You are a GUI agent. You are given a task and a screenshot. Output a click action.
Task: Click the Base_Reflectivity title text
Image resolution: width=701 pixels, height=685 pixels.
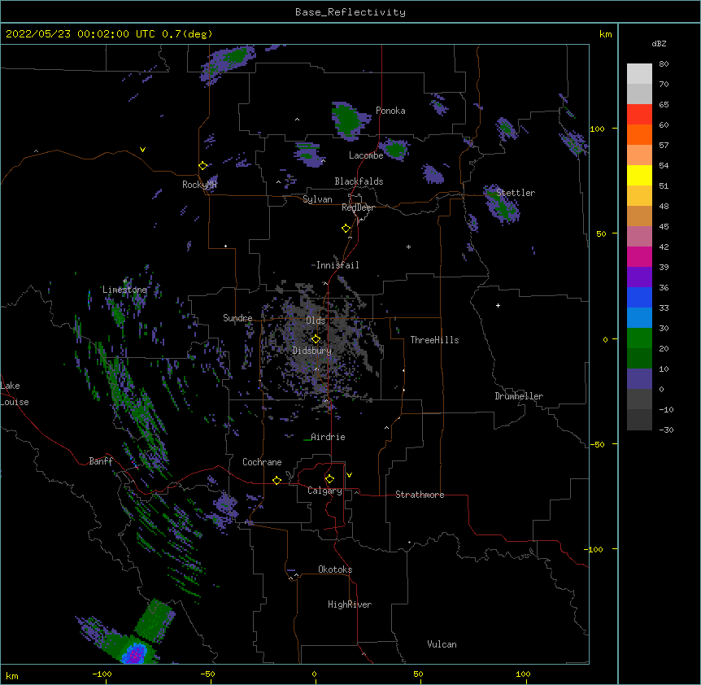350,12
